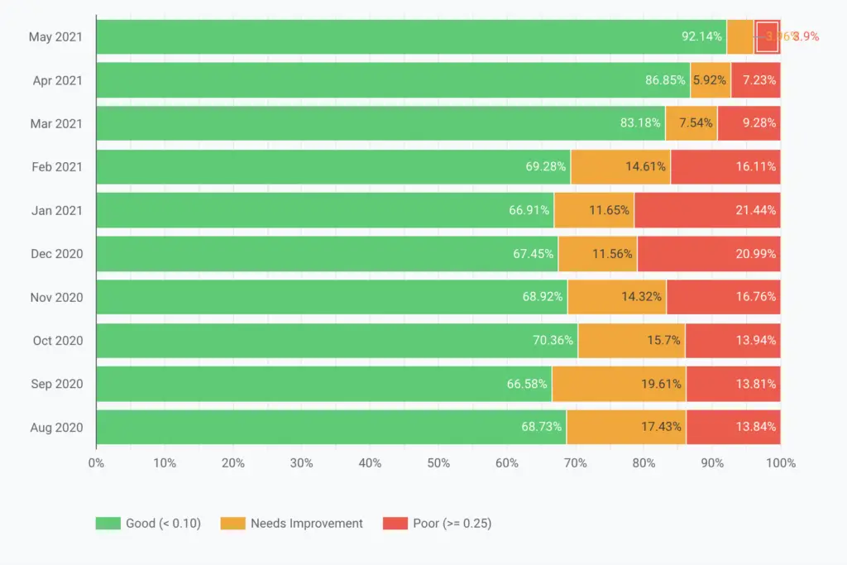The image size is (847, 565).
Task: Click the May 2021 green 92.14% bar
Action: pyautogui.click(x=411, y=36)
